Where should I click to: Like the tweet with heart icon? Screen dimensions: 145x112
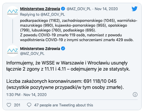click(9, 105)
